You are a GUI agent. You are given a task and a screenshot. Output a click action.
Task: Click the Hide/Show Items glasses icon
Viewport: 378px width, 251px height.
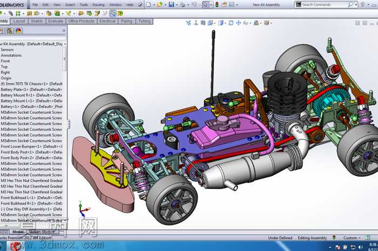245,23
